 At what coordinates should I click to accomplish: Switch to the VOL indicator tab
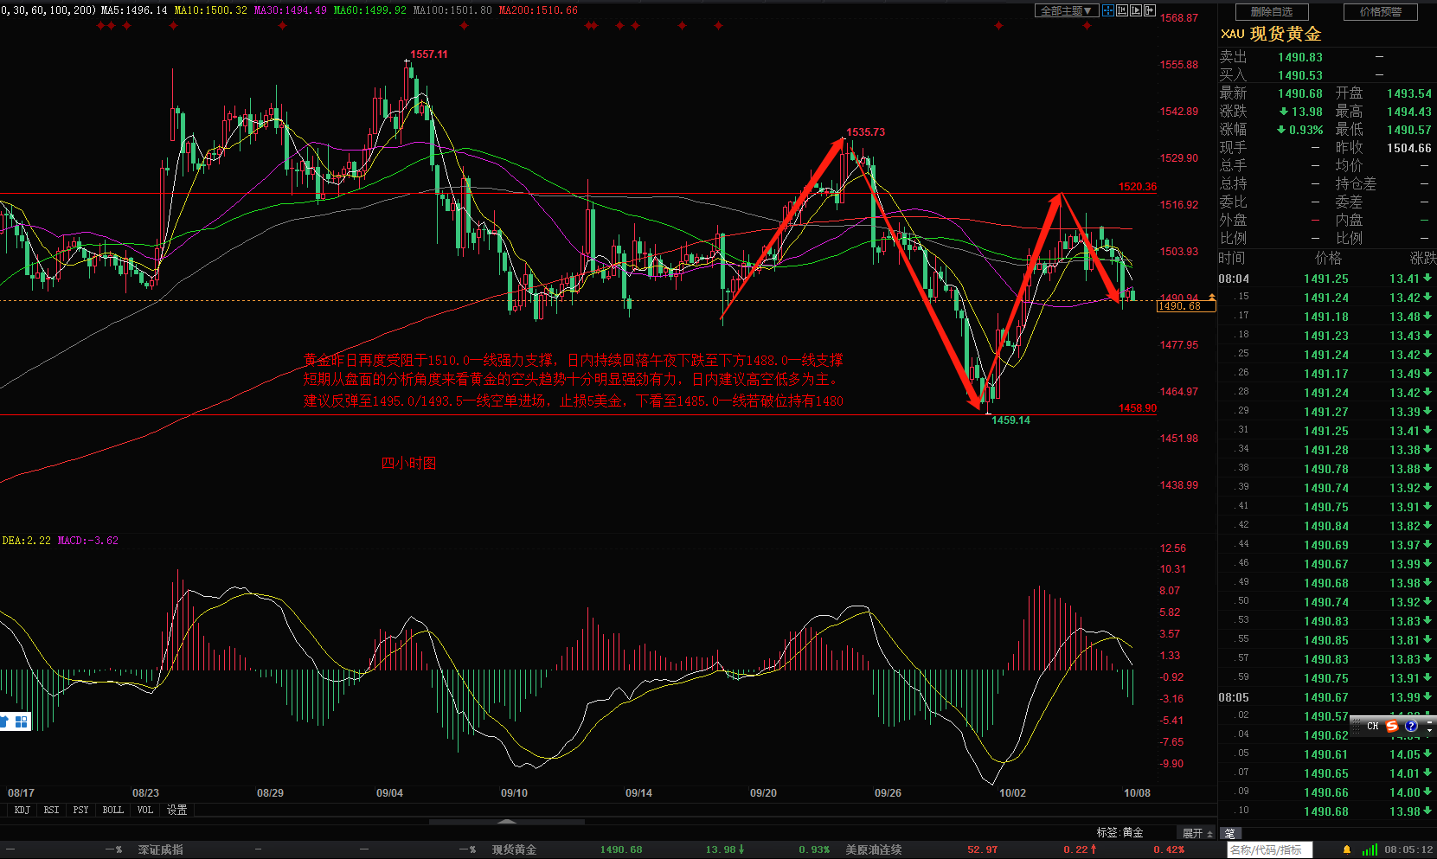pyautogui.click(x=145, y=811)
